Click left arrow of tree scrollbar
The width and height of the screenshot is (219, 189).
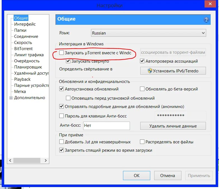(10, 160)
